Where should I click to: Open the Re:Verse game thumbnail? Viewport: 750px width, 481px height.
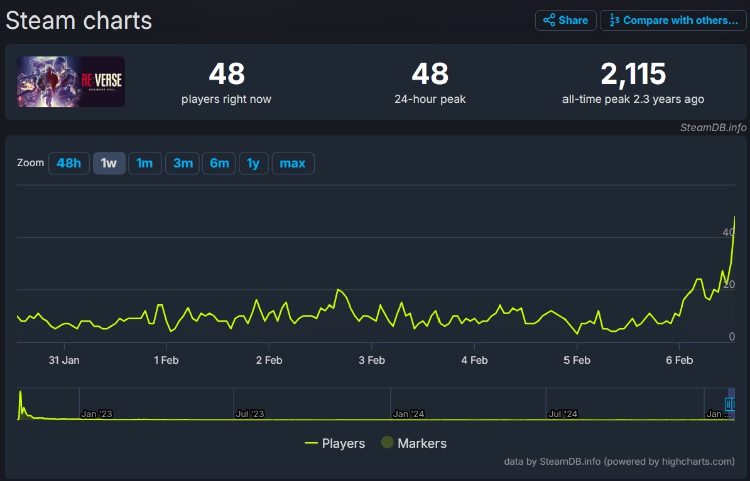tap(71, 82)
